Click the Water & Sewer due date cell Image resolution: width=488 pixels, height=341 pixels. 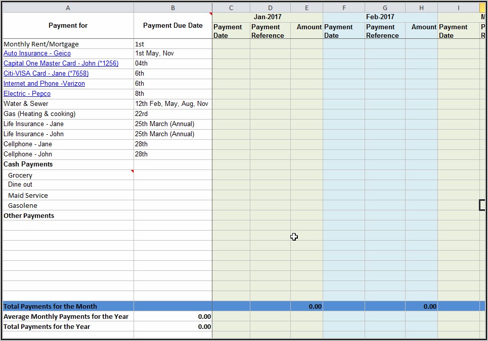point(173,104)
